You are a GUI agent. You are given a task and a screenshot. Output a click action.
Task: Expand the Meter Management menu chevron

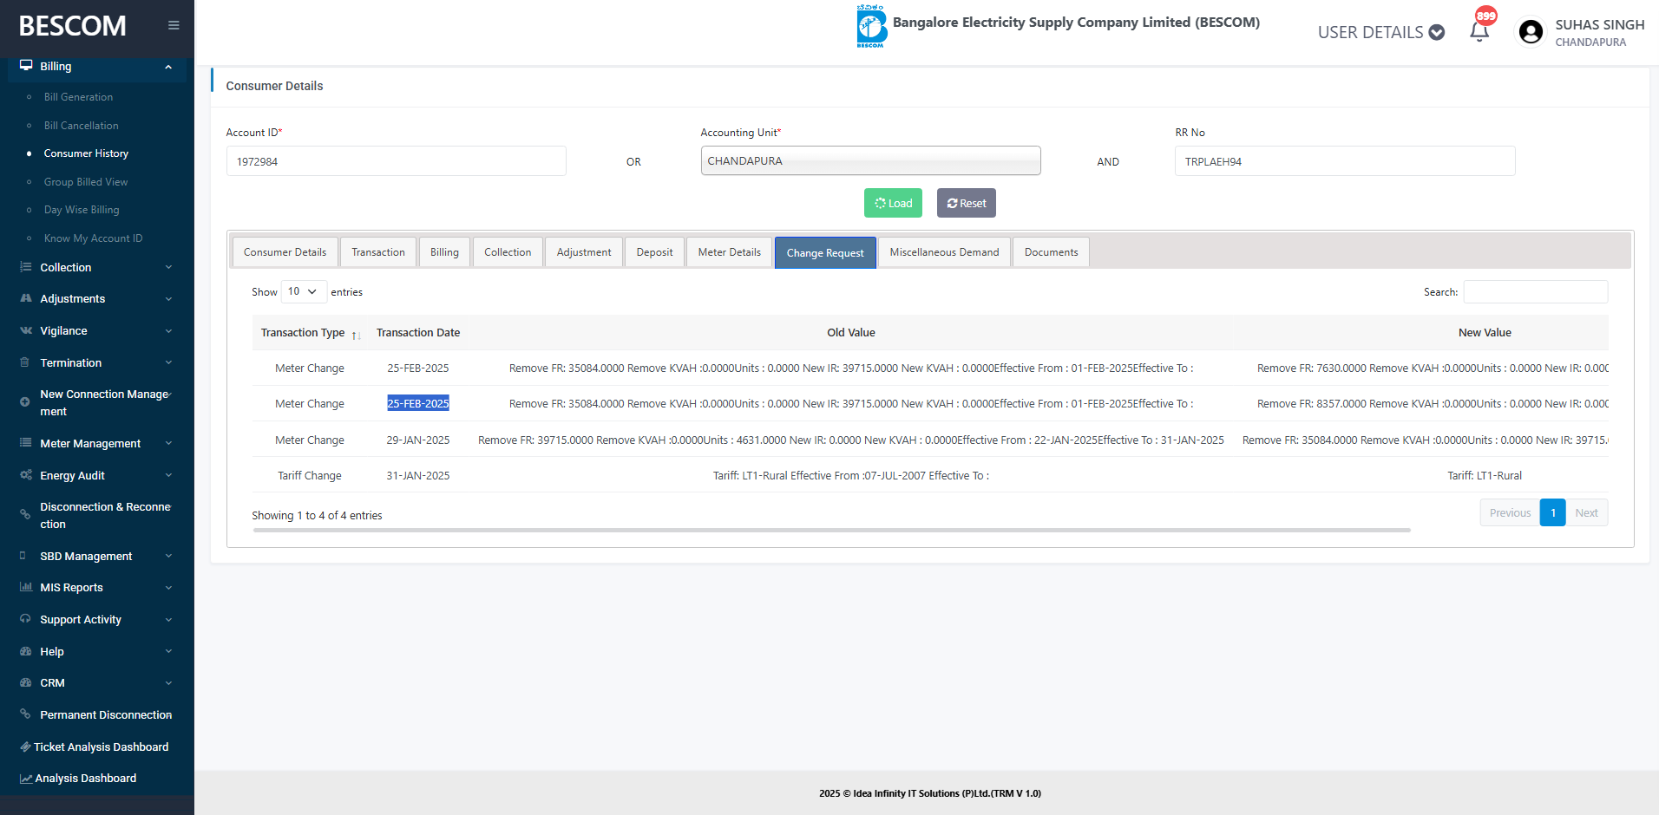point(168,443)
